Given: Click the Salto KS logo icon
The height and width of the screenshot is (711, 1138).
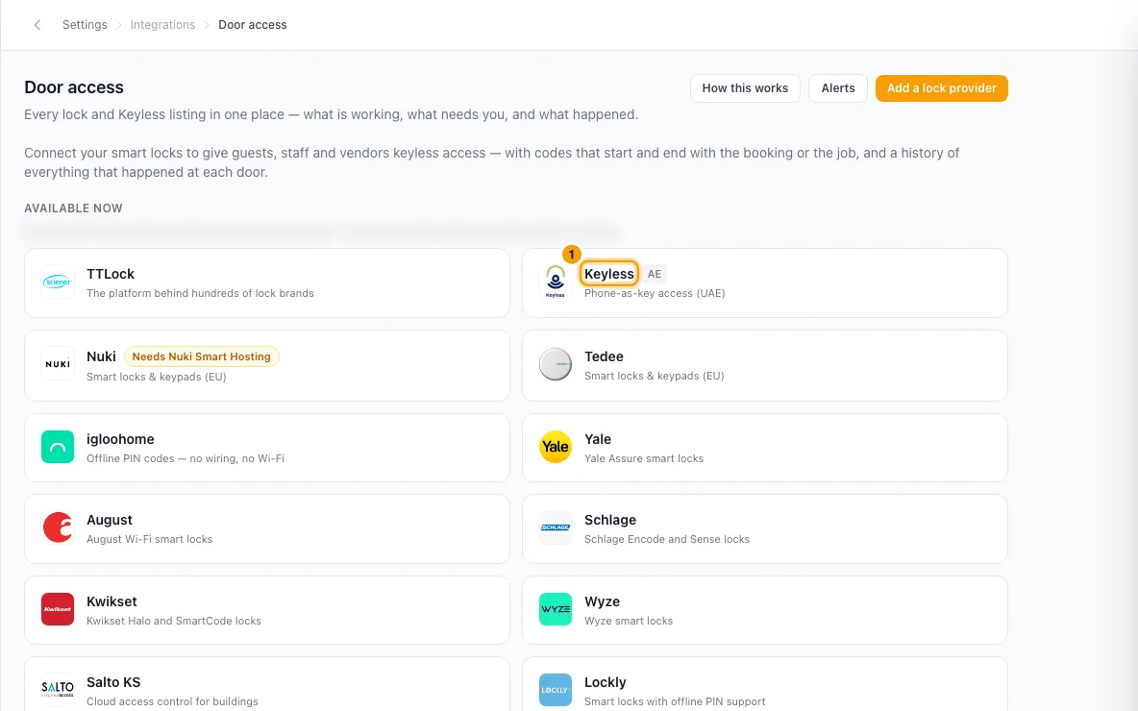Looking at the screenshot, I should (58, 690).
